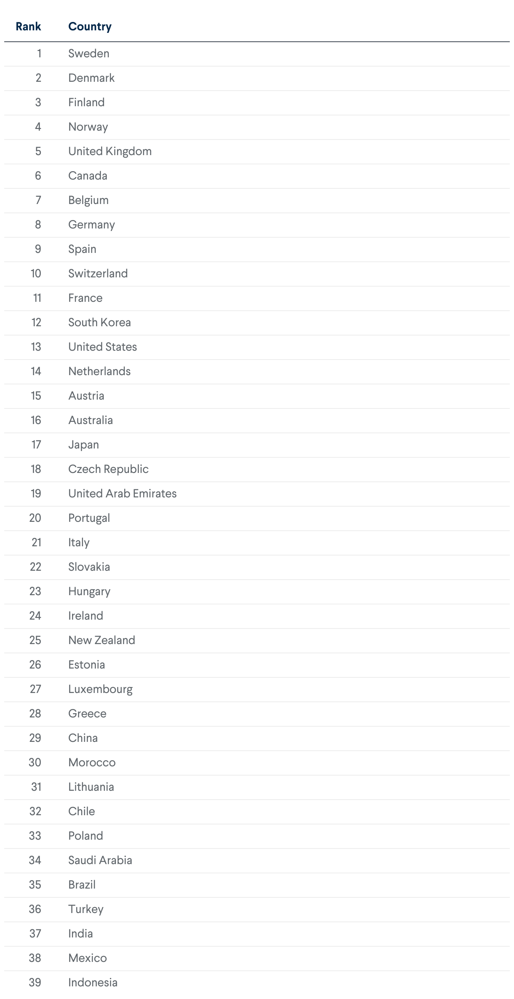Click the Country column header
Viewport: 514px width, 999px height.
pyautogui.click(x=90, y=27)
